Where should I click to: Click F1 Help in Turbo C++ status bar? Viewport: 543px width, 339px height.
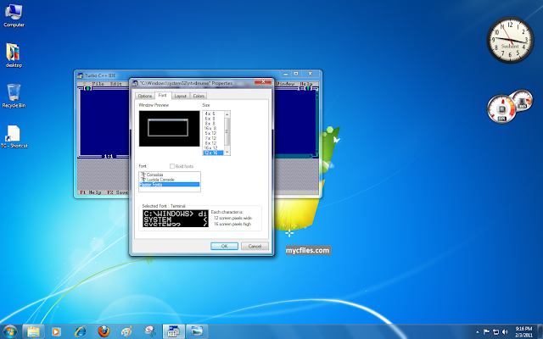click(91, 192)
